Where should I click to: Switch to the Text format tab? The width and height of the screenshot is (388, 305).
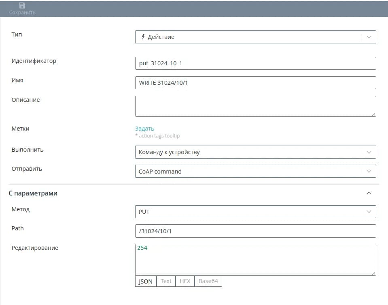tap(166, 281)
